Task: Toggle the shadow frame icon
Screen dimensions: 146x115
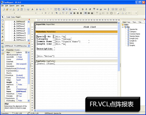Action: pos(118,13)
